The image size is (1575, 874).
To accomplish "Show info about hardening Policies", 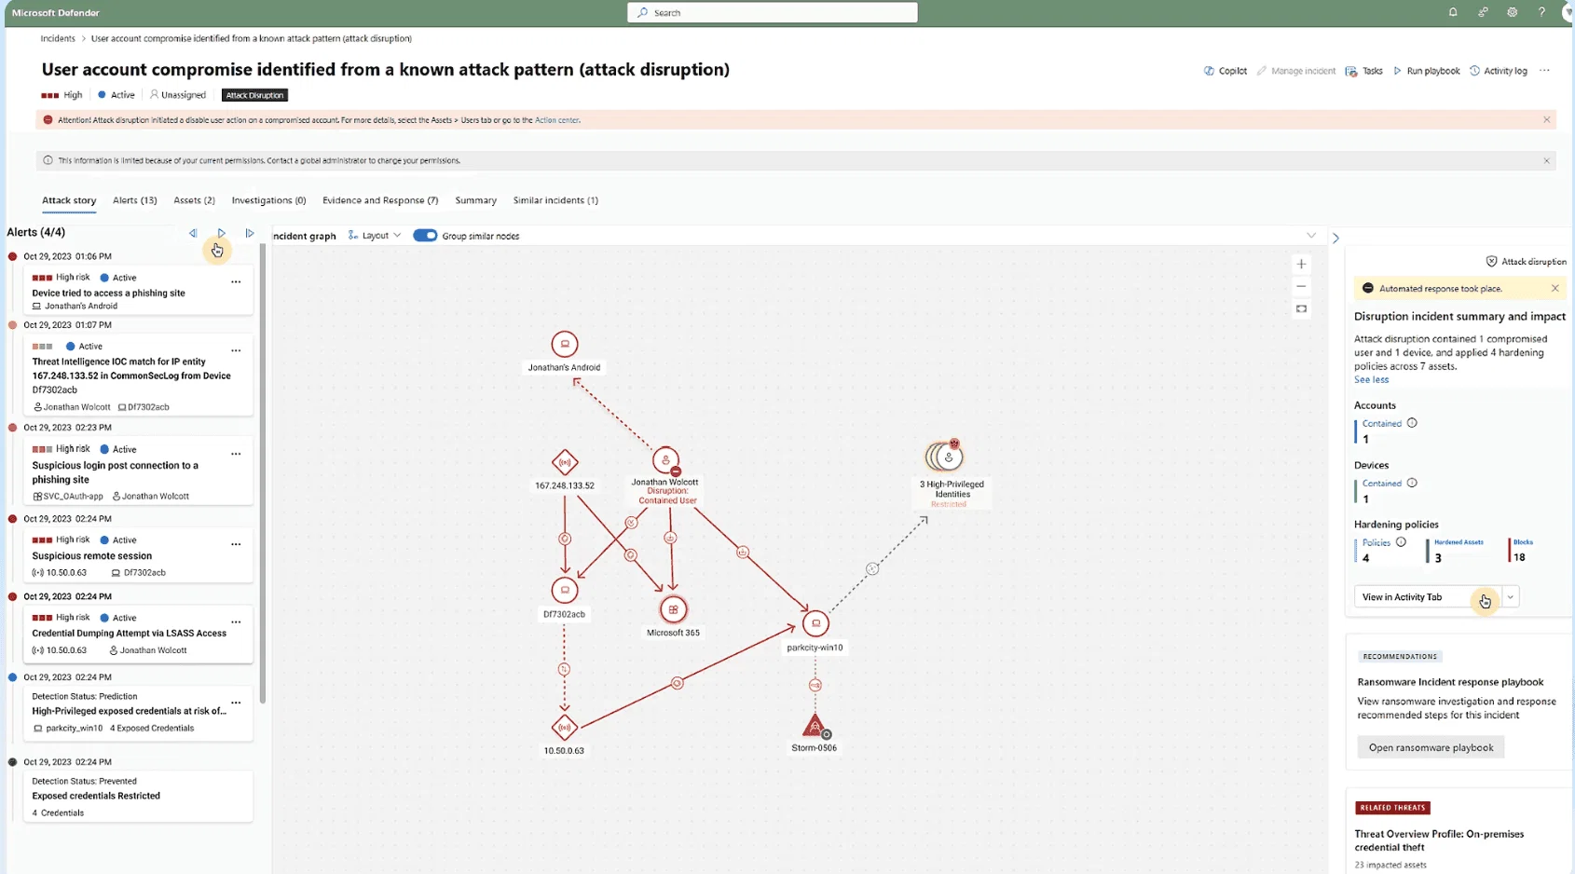I will point(1401,542).
